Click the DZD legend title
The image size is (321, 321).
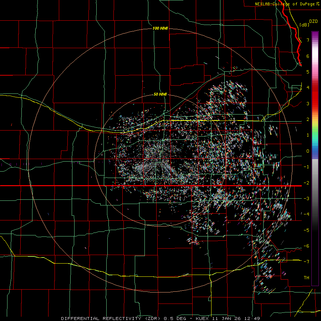coord(314,21)
